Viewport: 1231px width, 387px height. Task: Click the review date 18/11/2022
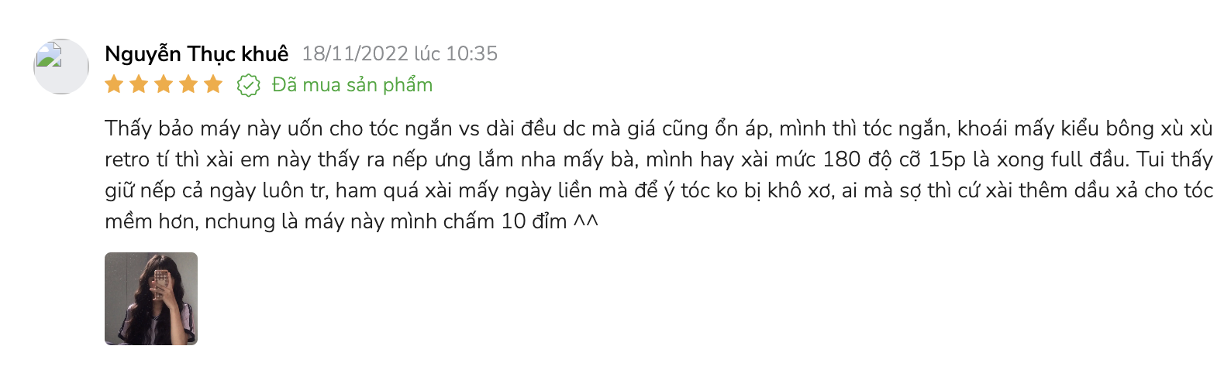(x=355, y=53)
